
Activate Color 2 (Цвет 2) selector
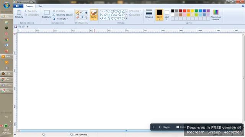tap(167, 15)
